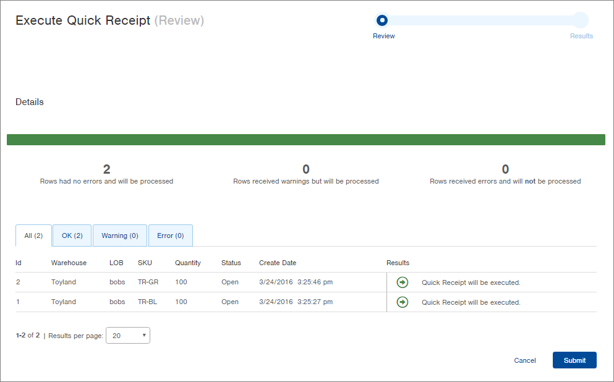The width and height of the screenshot is (614, 382).
Task: Select the Results step circle indicator
Action: coord(581,20)
